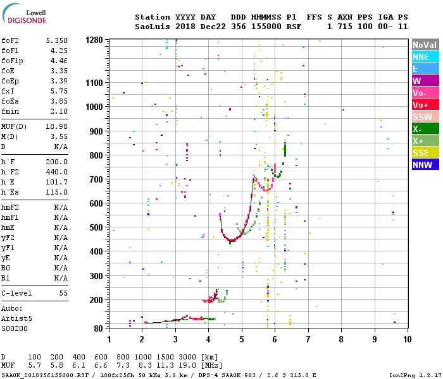The image size is (443, 379).
Task: Click the foEs value 3.85
Action: click(x=59, y=101)
